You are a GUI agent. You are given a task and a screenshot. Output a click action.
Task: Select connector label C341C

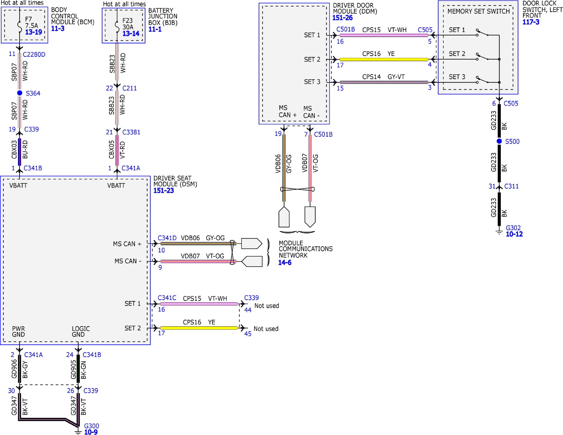167,298
